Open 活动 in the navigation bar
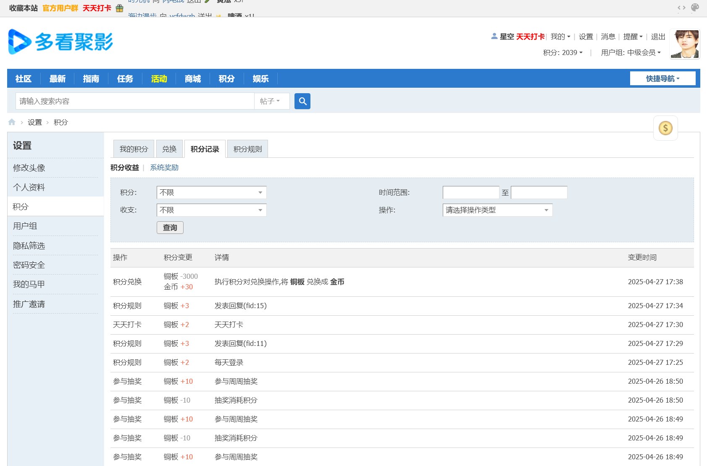Viewport: 707px width, 466px height. 159,79
